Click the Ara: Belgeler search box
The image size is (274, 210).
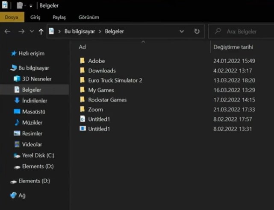point(241,32)
